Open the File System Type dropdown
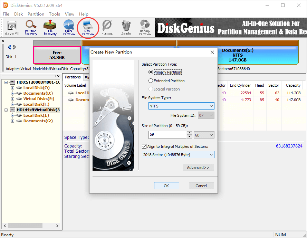The height and width of the screenshot is (238, 307). pos(181,106)
